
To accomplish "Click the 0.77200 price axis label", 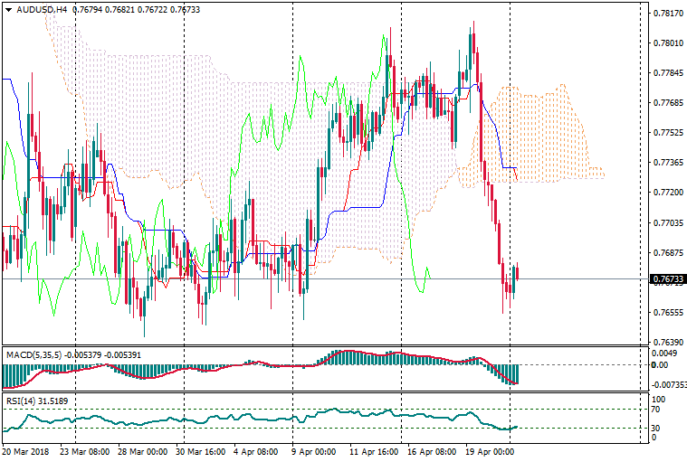I will click(x=667, y=193).
